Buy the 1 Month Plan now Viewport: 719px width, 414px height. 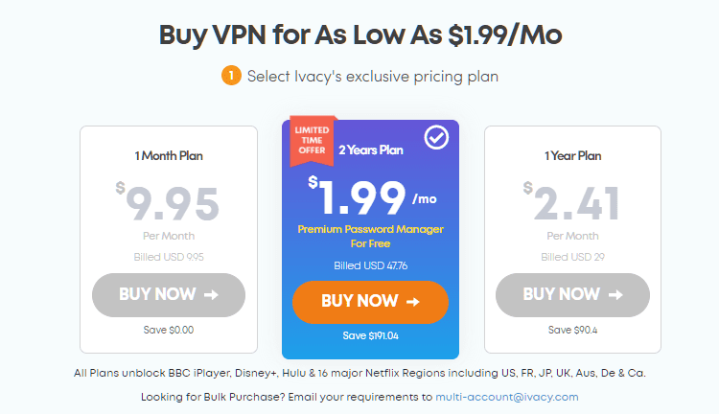pyautogui.click(x=169, y=295)
